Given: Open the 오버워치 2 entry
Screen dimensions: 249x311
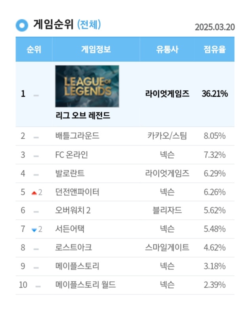Looking at the screenshot, I should click(x=73, y=211).
